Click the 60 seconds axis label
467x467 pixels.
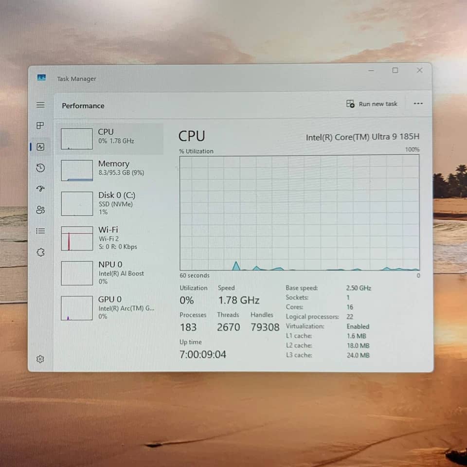pyautogui.click(x=195, y=275)
